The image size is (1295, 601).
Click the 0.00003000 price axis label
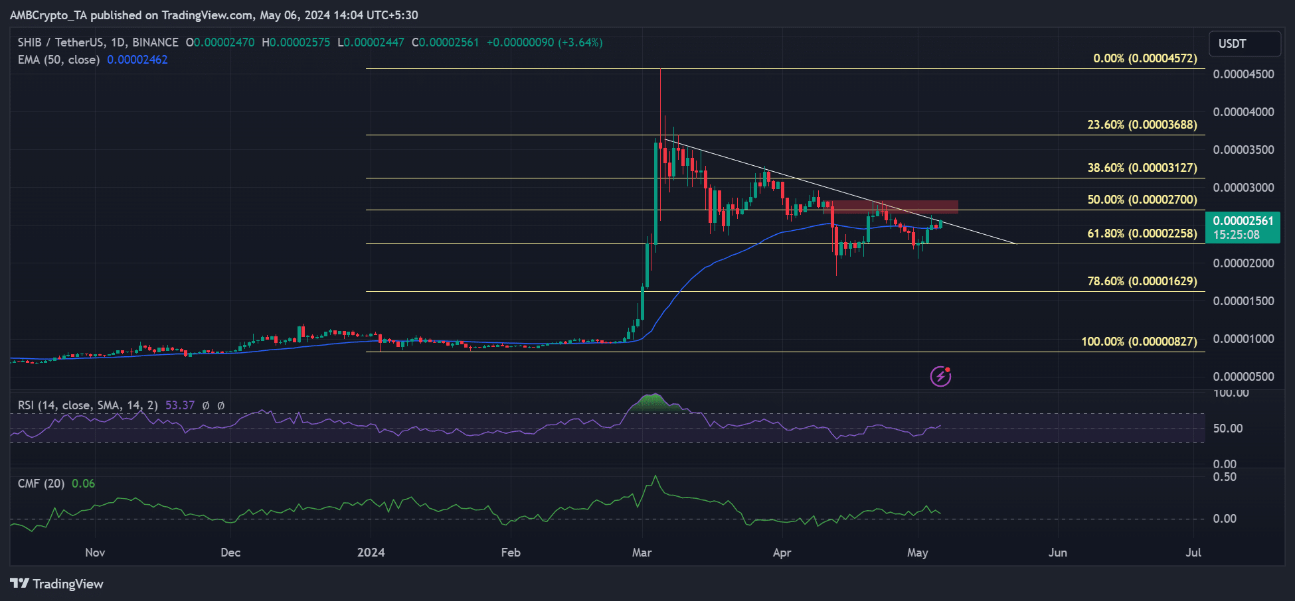tap(1243, 188)
